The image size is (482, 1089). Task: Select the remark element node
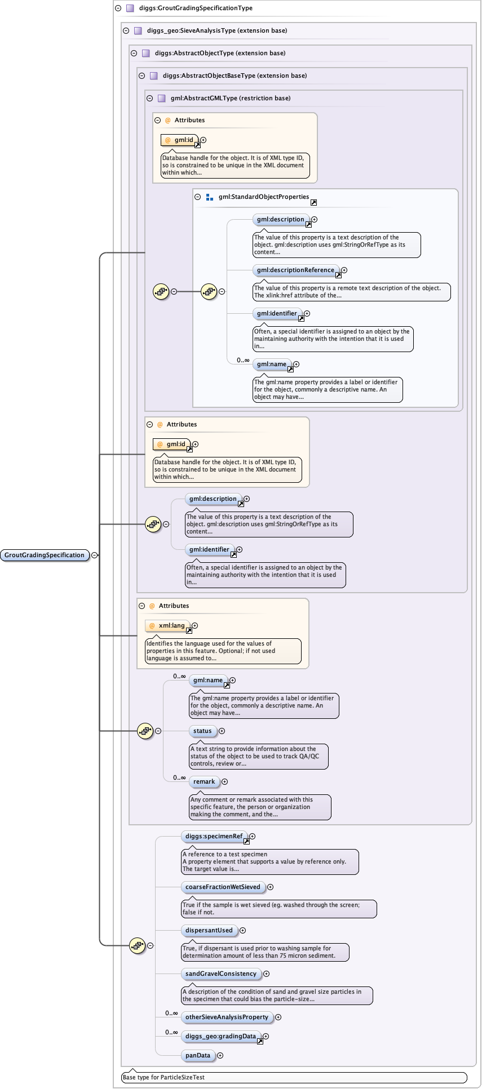204,781
